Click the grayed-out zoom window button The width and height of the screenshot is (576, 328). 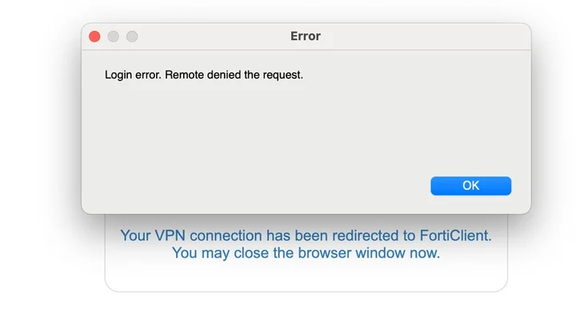coord(132,37)
